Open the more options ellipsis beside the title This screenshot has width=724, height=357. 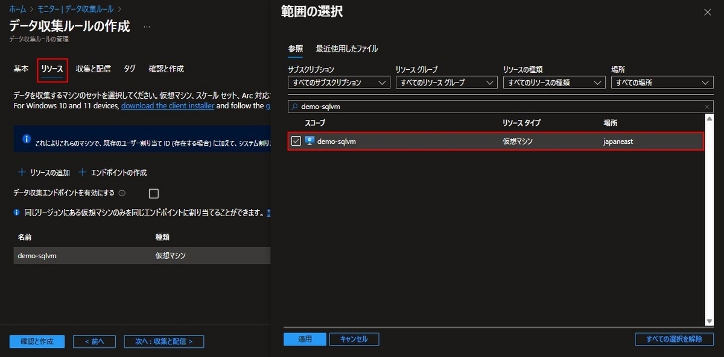[x=147, y=27]
